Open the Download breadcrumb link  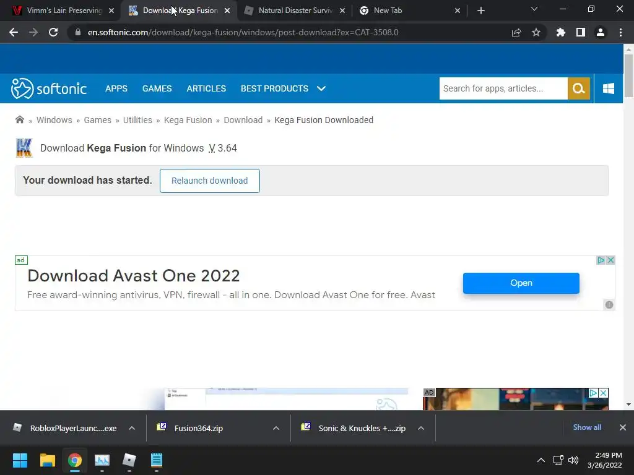(x=243, y=120)
